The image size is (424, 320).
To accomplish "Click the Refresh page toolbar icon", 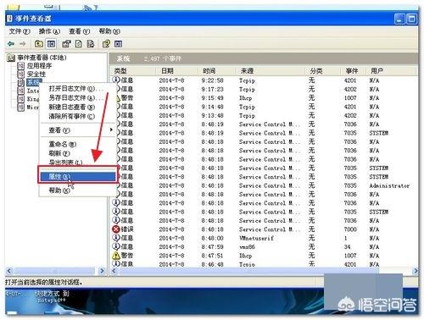I will (x=79, y=44).
